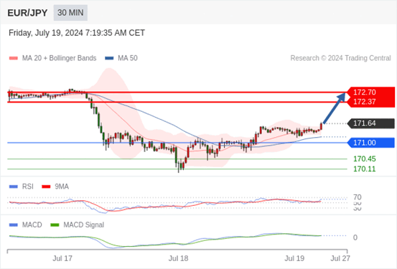Click the 9MA legend label
Screen dimensions: 397x269
click(x=62, y=187)
